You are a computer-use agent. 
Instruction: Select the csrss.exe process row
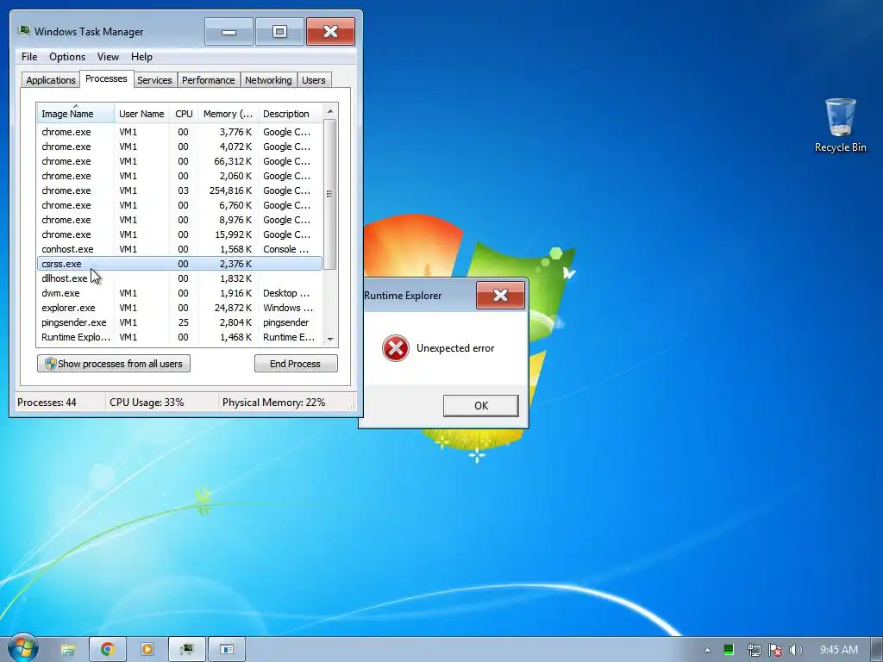tap(179, 264)
